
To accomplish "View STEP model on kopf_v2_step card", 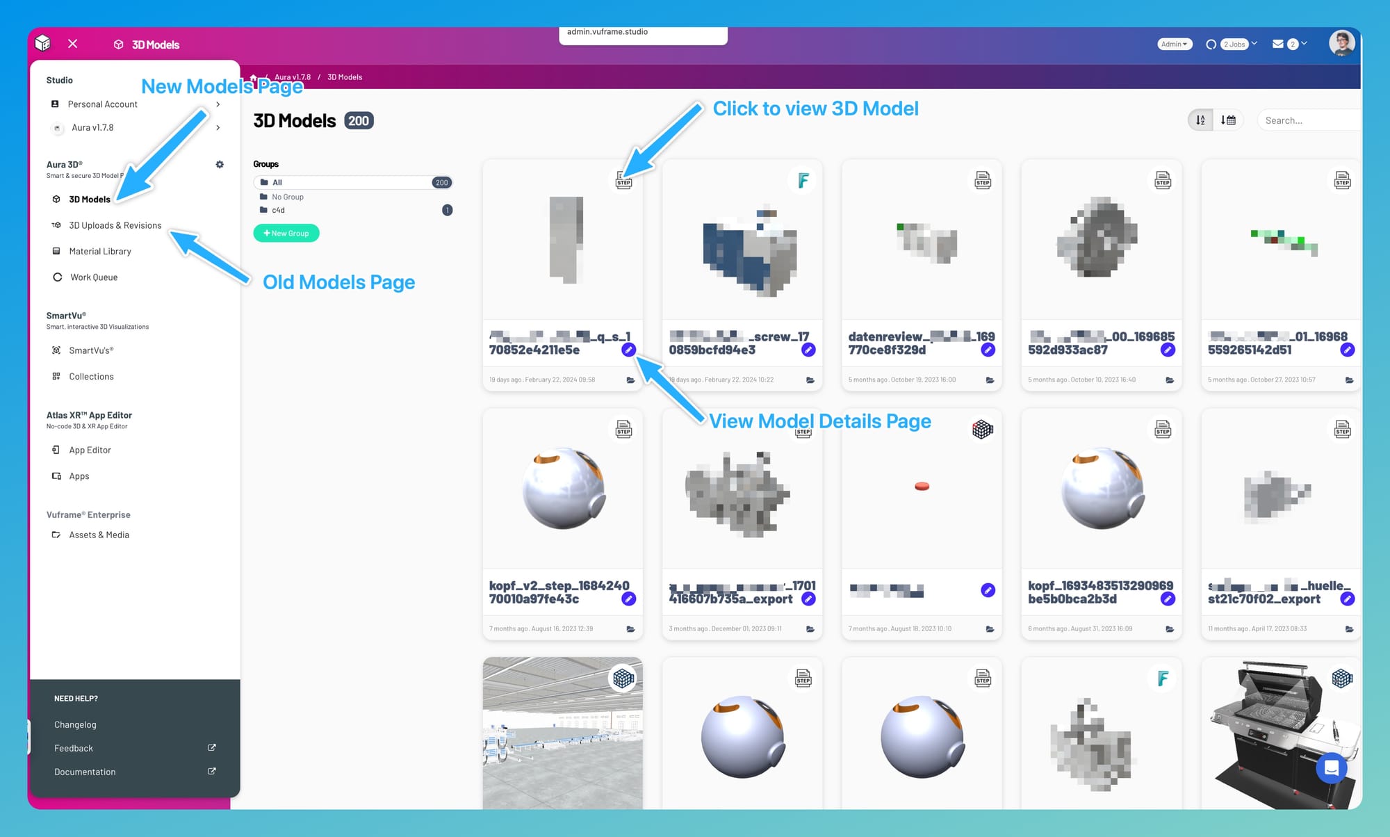I will (x=624, y=430).
